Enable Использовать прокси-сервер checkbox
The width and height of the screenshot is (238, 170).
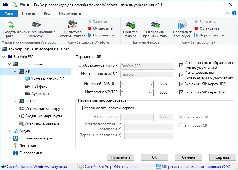(80, 108)
